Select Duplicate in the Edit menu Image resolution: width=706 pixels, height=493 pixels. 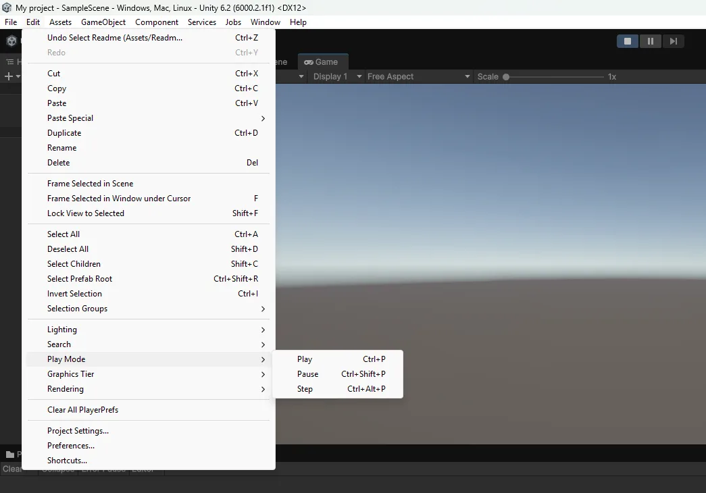(64, 133)
